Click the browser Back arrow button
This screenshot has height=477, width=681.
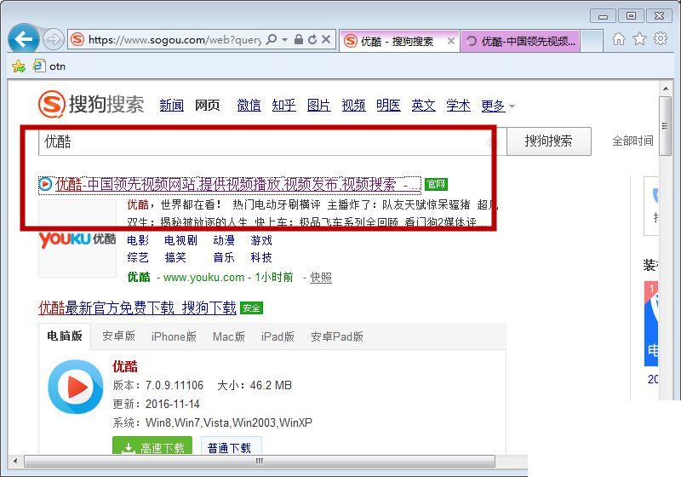point(24,39)
